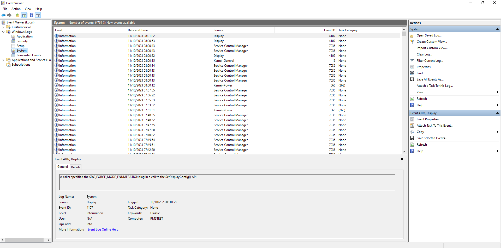Click the Save All Events floppy icon

tap(412, 79)
